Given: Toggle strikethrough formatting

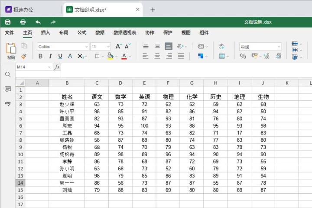Looking at the screenshot, I should [x=70, y=56].
